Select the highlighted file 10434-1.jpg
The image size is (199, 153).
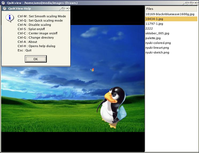(x=171, y=19)
